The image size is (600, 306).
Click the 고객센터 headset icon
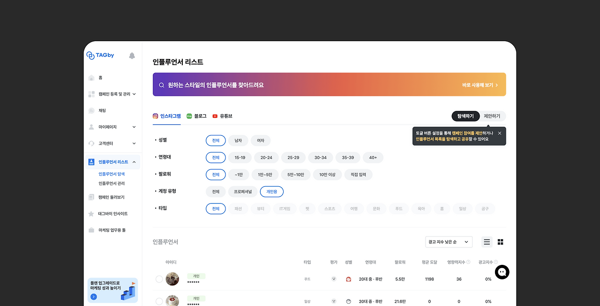pyautogui.click(x=91, y=143)
